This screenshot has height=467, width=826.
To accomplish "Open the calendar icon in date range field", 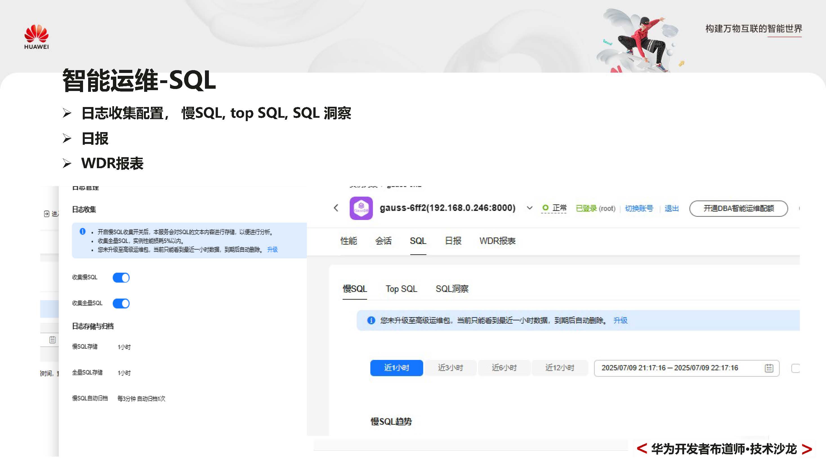I will pos(769,368).
